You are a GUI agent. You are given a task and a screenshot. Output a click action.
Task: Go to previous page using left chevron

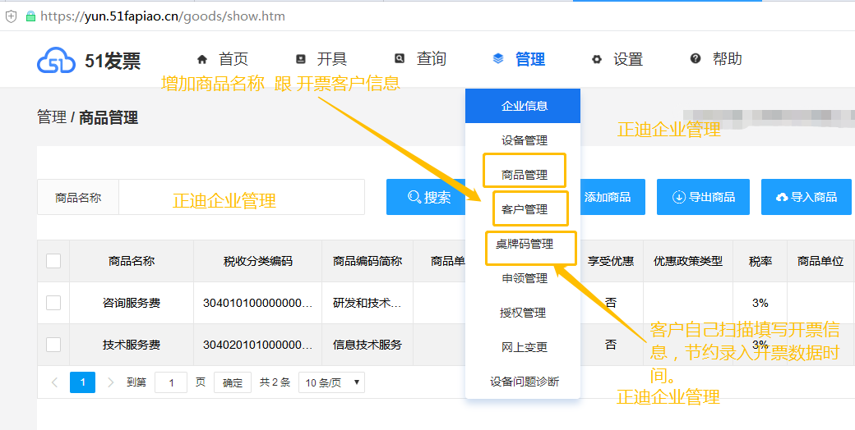[54, 382]
